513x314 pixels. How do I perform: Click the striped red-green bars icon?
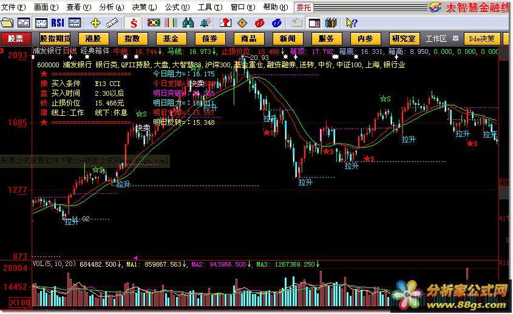[171, 23]
